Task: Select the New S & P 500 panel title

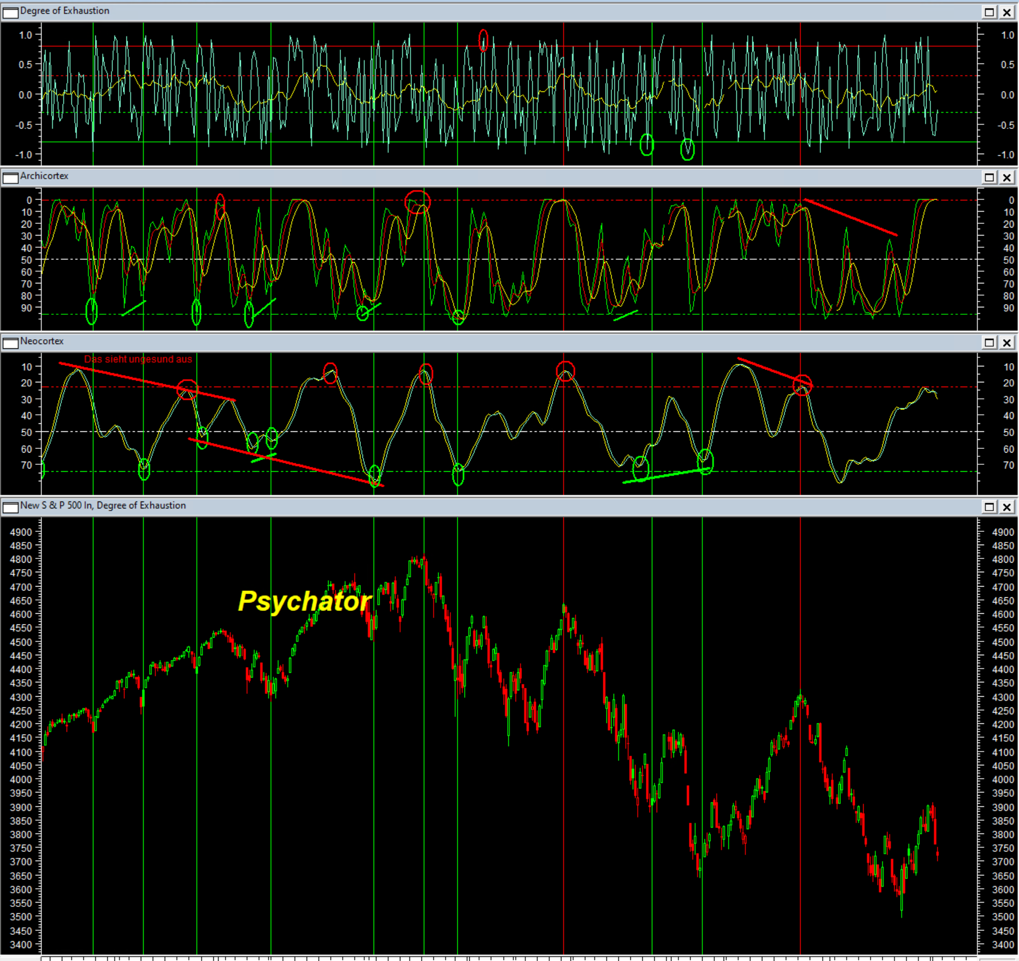Action: tap(103, 506)
